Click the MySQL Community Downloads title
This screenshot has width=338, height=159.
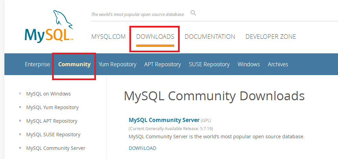[214, 96]
